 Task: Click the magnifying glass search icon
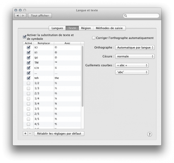tap(125, 16)
